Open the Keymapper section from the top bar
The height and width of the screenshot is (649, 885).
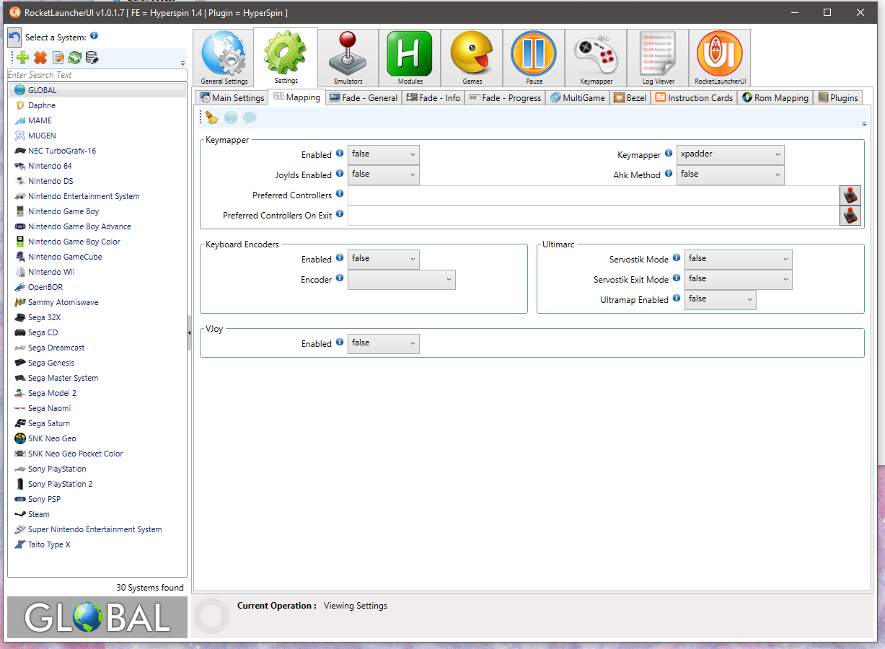(x=596, y=58)
